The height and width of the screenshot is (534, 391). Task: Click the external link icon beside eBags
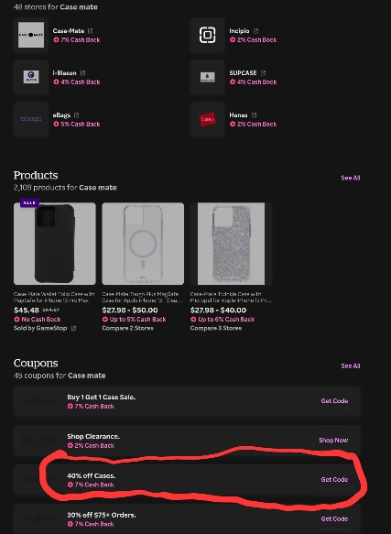pyautogui.click(x=77, y=115)
